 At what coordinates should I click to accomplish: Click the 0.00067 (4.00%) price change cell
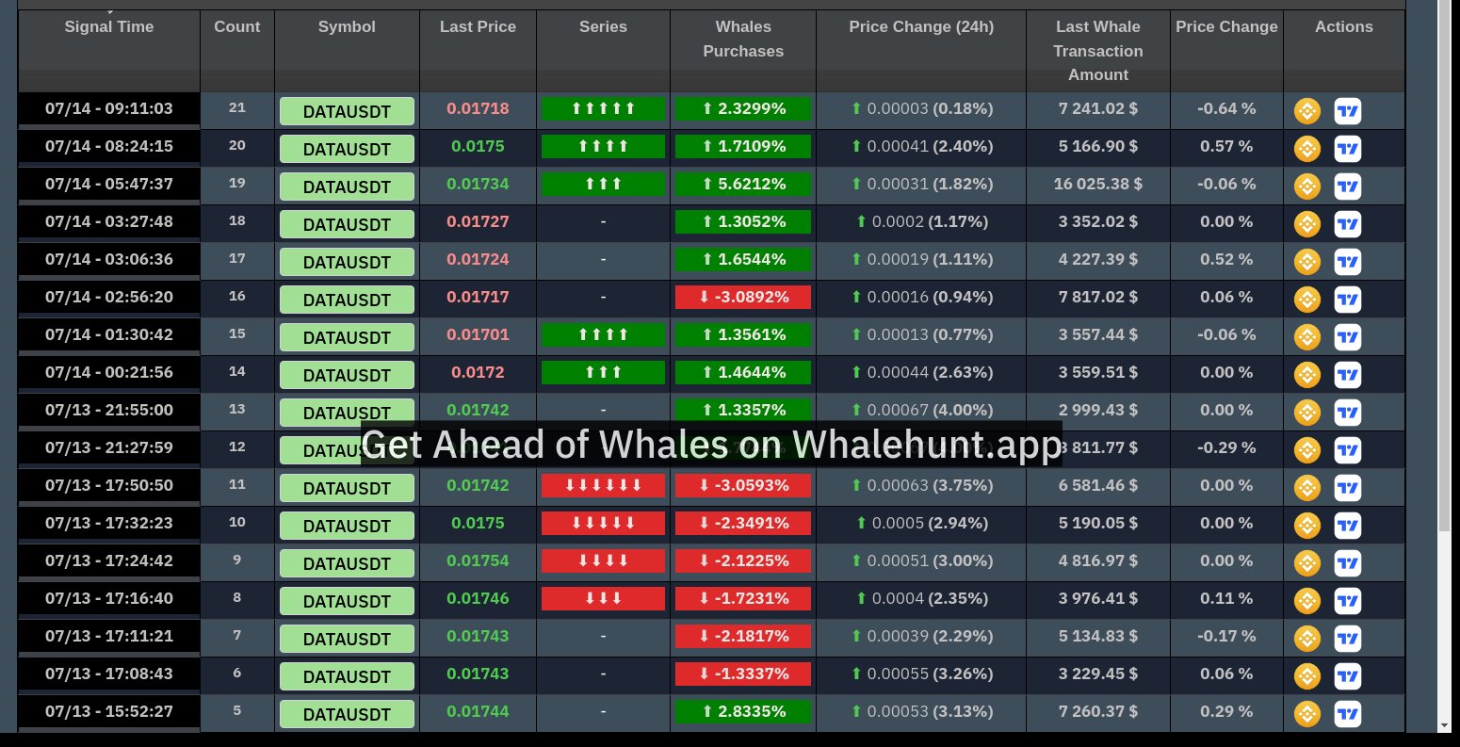pyautogui.click(x=921, y=410)
